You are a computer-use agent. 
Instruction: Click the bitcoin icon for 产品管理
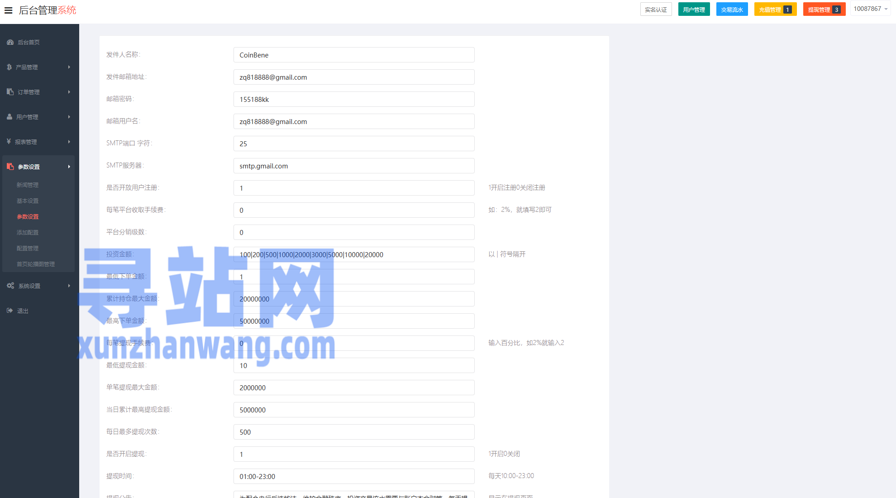tap(9, 67)
